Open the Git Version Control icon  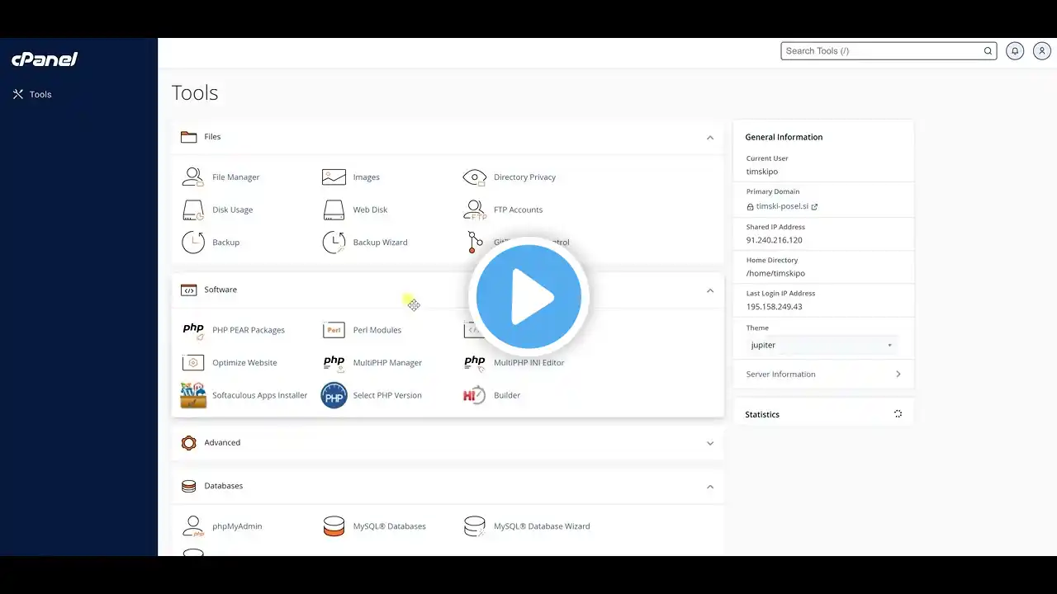[x=473, y=242]
